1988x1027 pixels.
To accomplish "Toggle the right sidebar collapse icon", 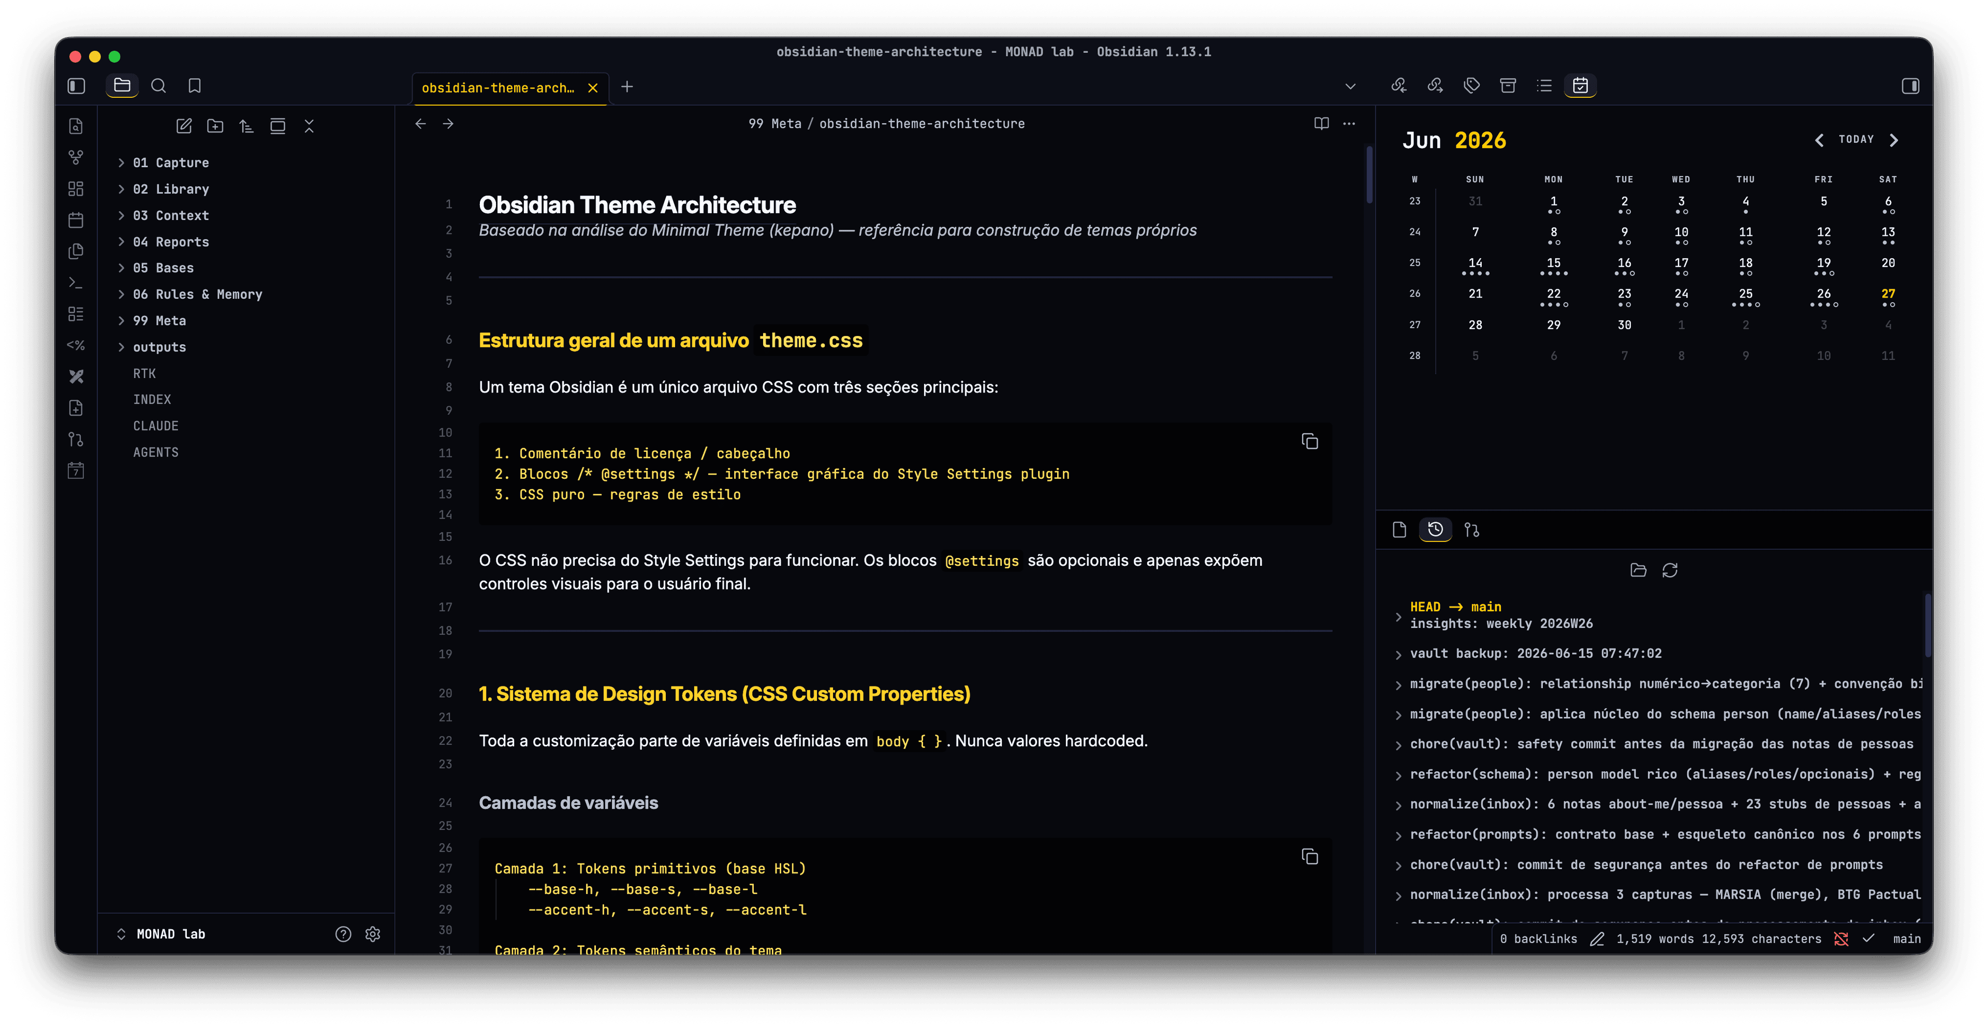I will point(1910,85).
